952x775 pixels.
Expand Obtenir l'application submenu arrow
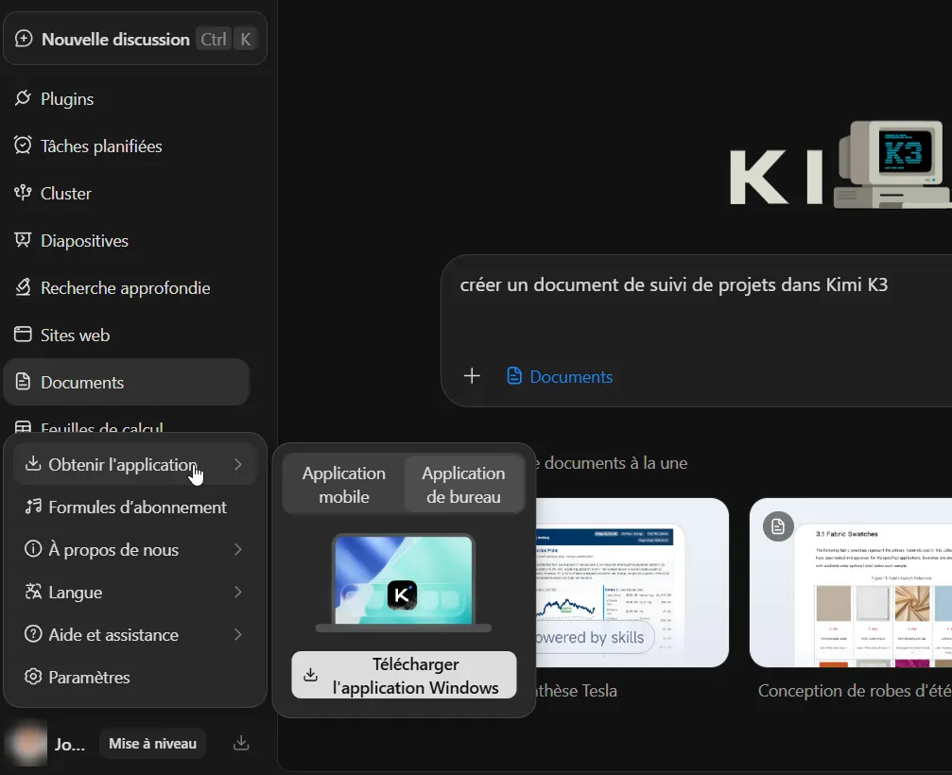[238, 464]
